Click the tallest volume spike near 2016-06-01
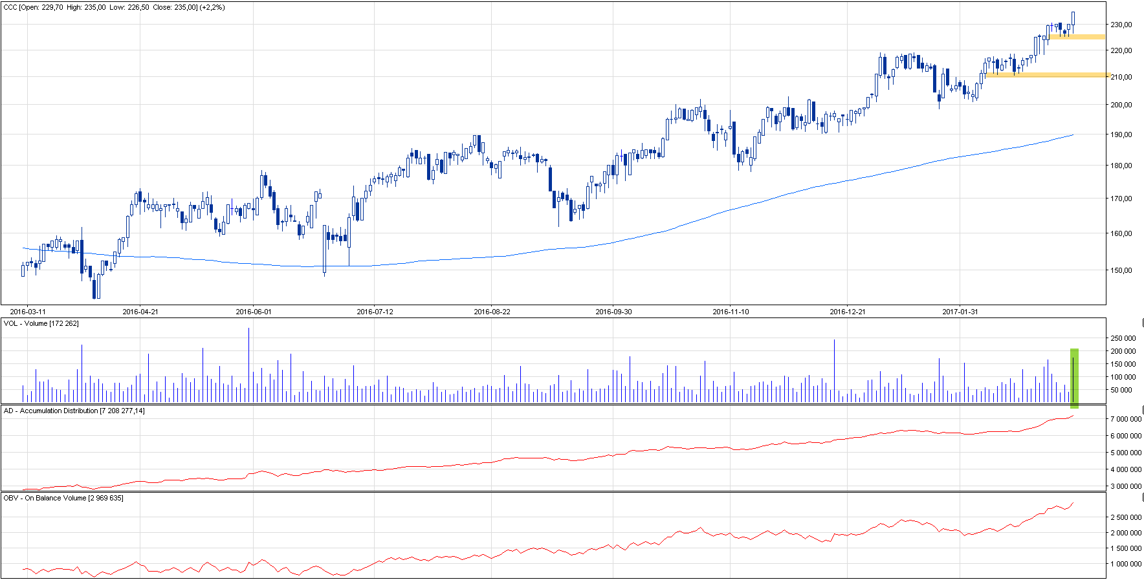Screen dimensions: 1144x580 point(248,365)
